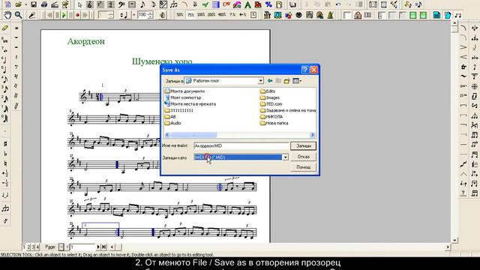Click the score vertical scrollbar down arrow
The height and width of the screenshot is (270, 480).
pyautogui.click(x=454, y=240)
